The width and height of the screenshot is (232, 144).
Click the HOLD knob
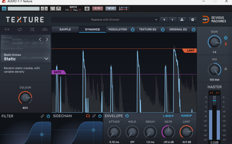point(132,132)
